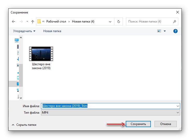The image size is (190, 139).
Task: Select the Windows drive icon in sidebar
Action: pos(18,90)
